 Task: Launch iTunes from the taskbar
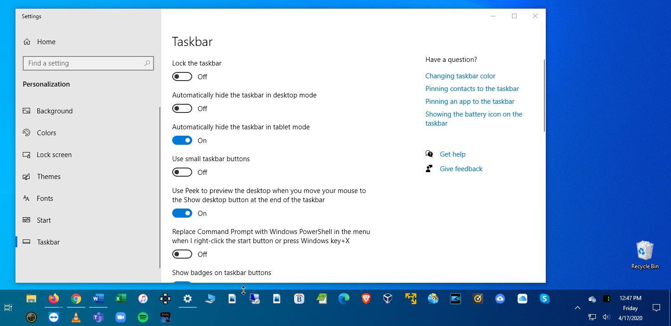143,299
